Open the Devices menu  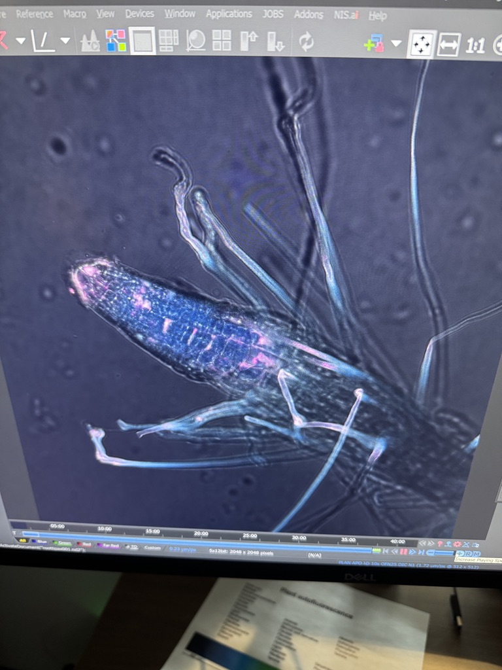pos(139,14)
